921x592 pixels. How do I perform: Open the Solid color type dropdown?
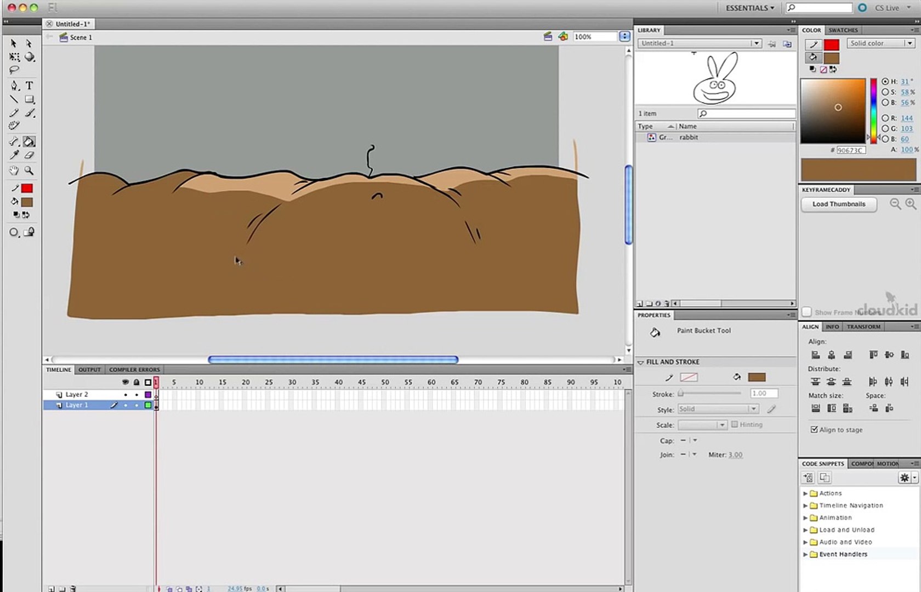(880, 43)
